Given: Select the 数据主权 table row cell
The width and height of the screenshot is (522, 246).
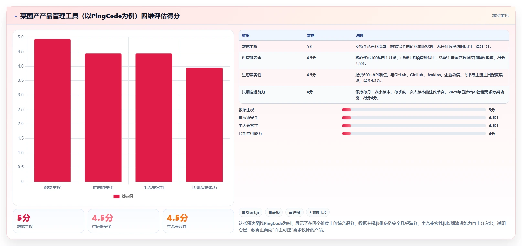Looking at the screenshot, I should [x=250, y=47].
